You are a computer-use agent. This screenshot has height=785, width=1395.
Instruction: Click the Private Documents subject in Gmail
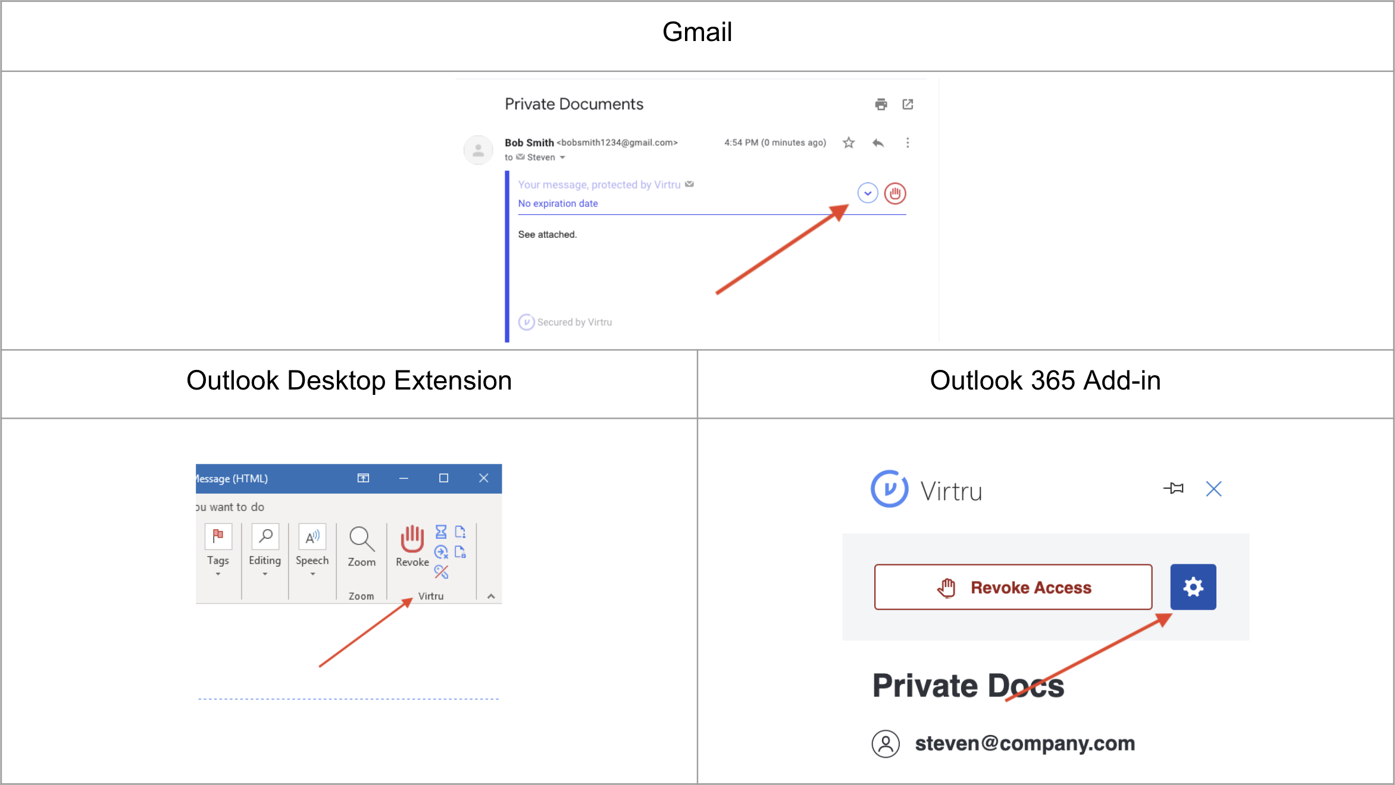pos(574,104)
